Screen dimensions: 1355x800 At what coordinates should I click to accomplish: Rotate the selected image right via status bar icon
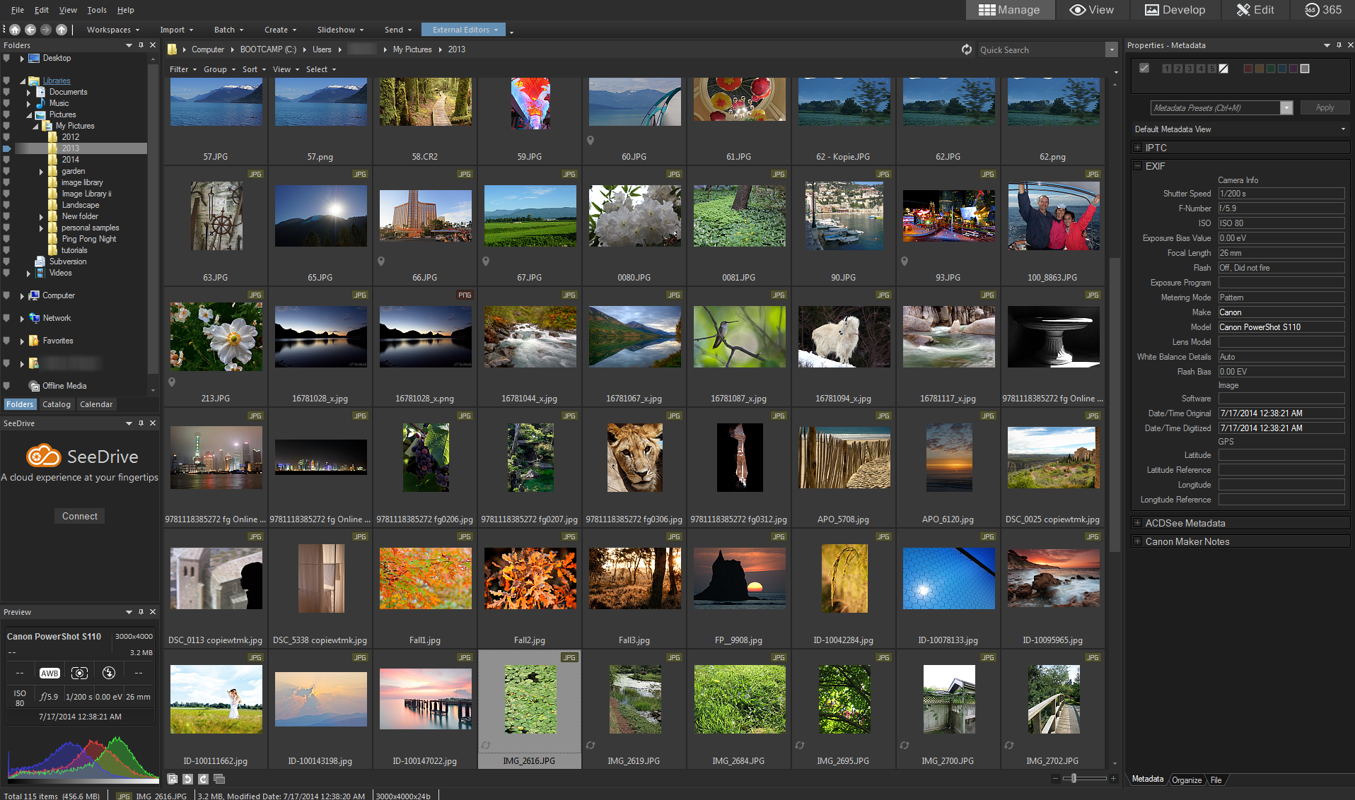pos(203,779)
